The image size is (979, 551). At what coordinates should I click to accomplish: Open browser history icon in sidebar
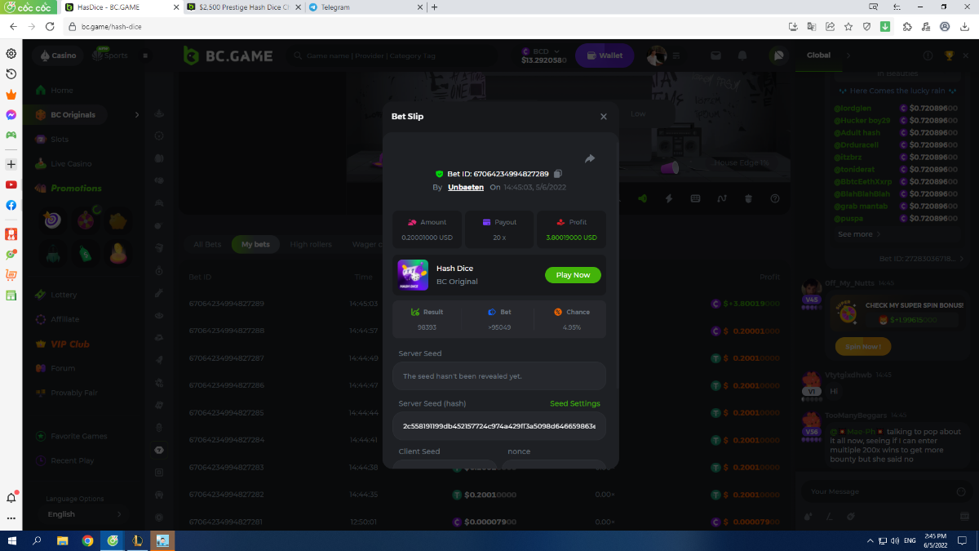coord(11,74)
